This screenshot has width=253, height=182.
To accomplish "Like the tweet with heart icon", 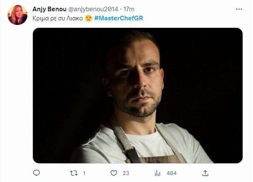I will (x=114, y=173).
